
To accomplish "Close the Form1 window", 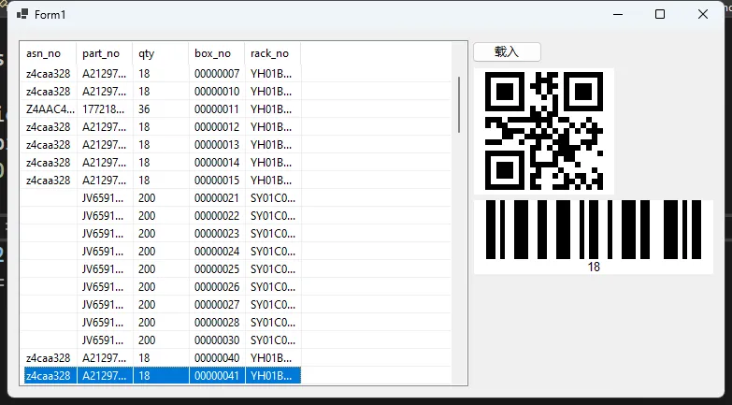I will coord(703,14).
